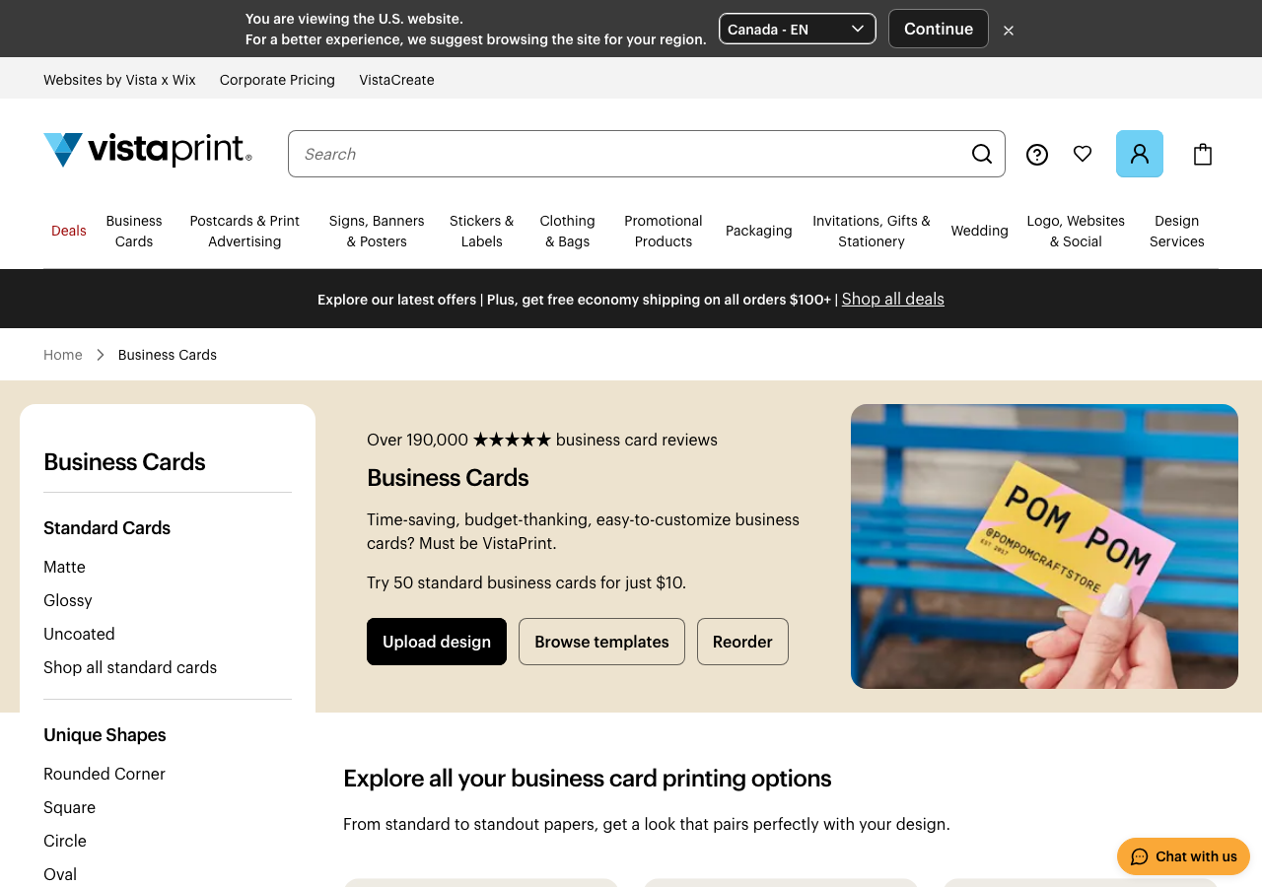Image resolution: width=1262 pixels, height=887 pixels.
Task: Select Square shape cards
Action: [x=69, y=807]
